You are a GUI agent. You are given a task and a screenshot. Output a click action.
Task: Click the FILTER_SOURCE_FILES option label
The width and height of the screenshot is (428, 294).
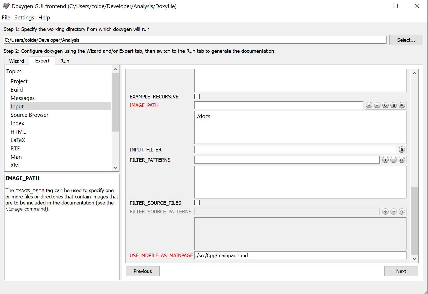(155, 203)
